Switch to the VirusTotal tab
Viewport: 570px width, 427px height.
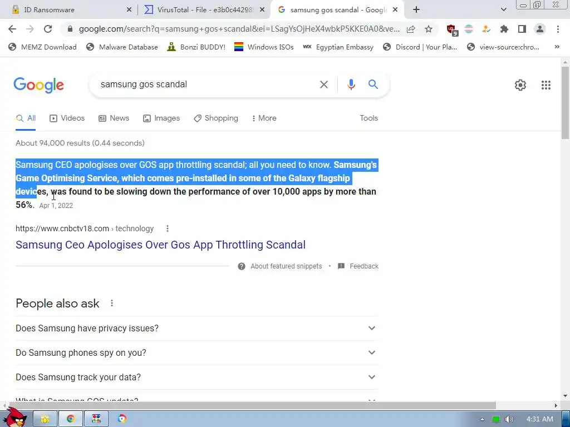pos(205,10)
